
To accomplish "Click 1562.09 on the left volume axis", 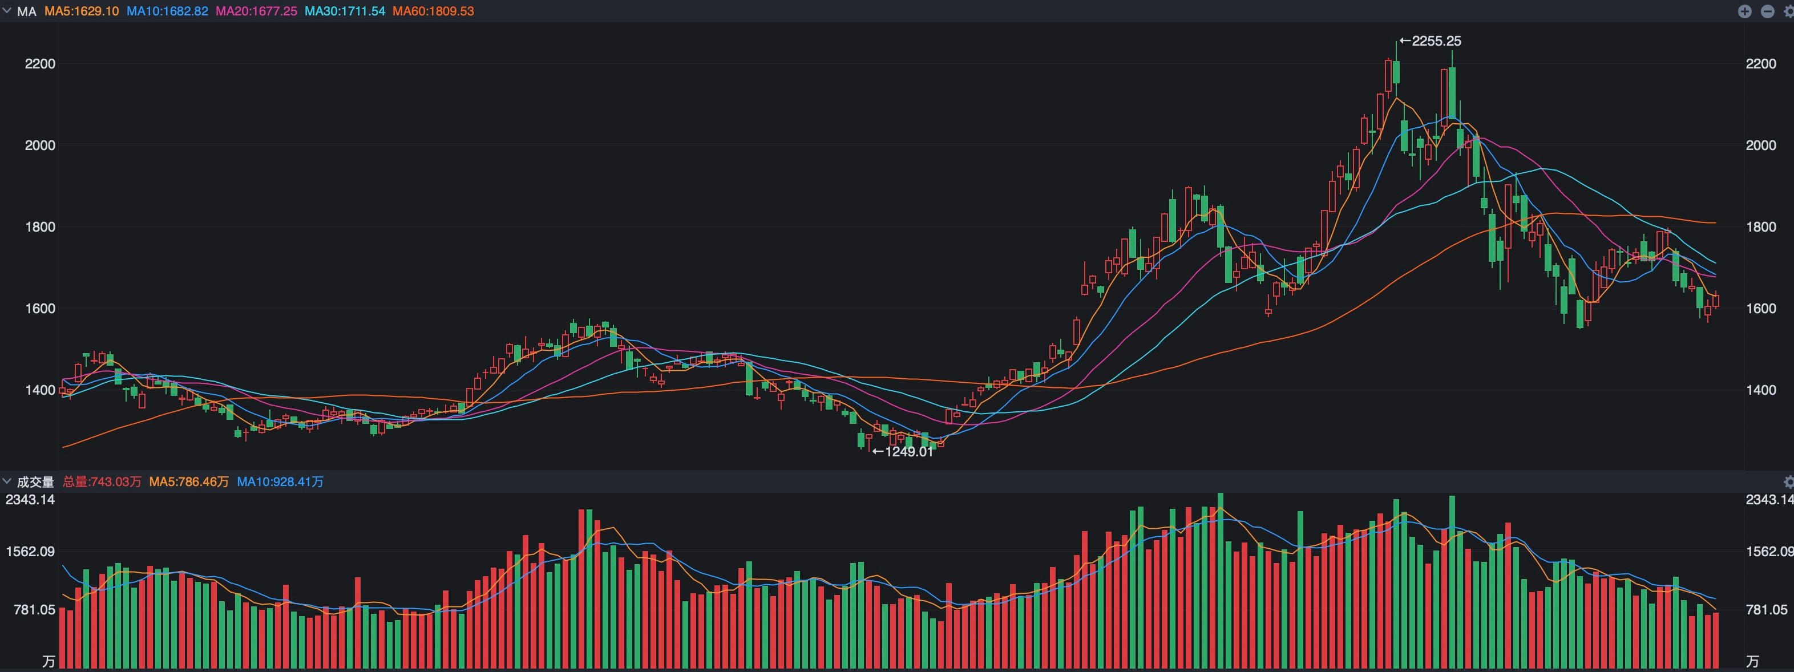I will pos(30,552).
